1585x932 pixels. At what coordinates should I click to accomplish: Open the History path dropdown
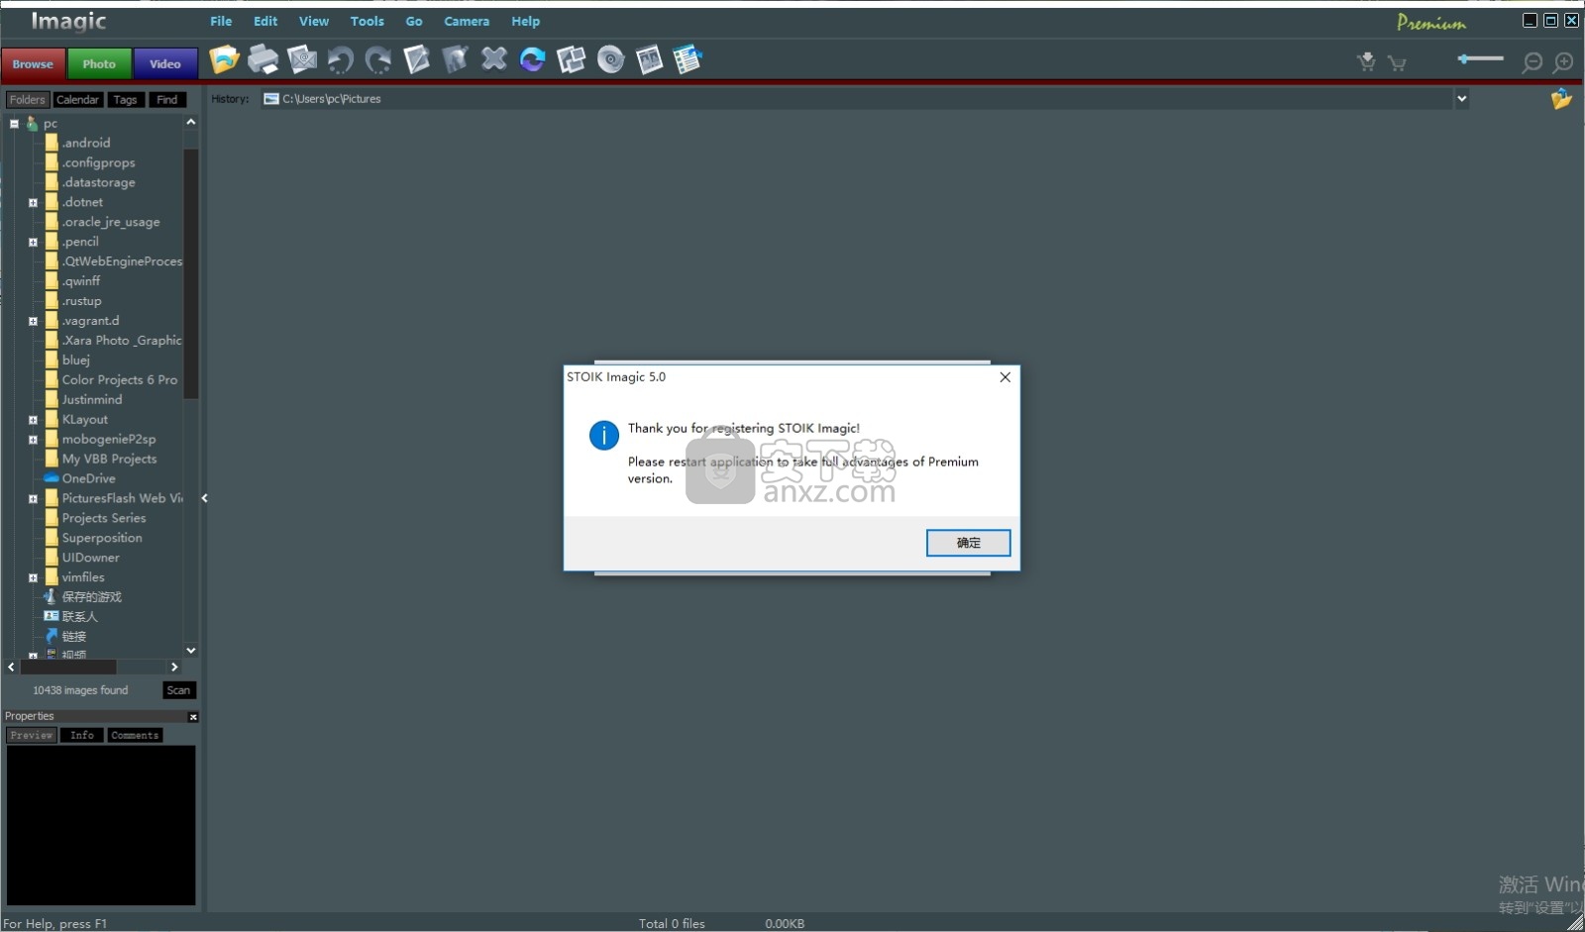click(x=1461, y=98)
